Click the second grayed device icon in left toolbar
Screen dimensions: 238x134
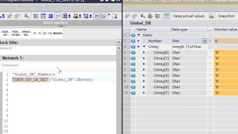click(17, 16)
